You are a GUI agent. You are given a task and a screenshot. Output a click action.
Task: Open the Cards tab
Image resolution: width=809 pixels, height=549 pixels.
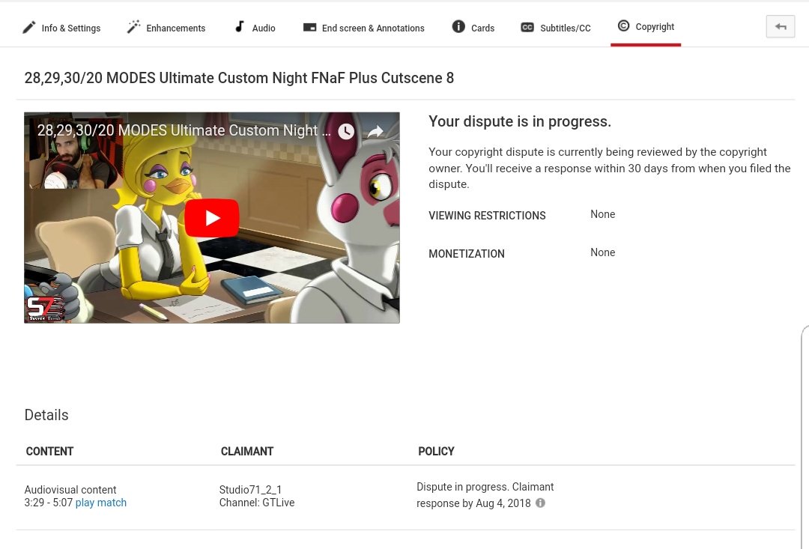pos(473,28)
